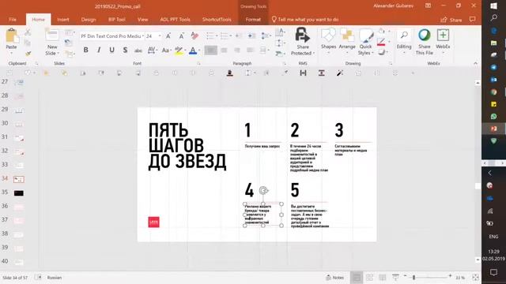Viewport: 506px width, 284px height.
Task: Click the PowerPoint taskbar icon
Action: (493, 129)
